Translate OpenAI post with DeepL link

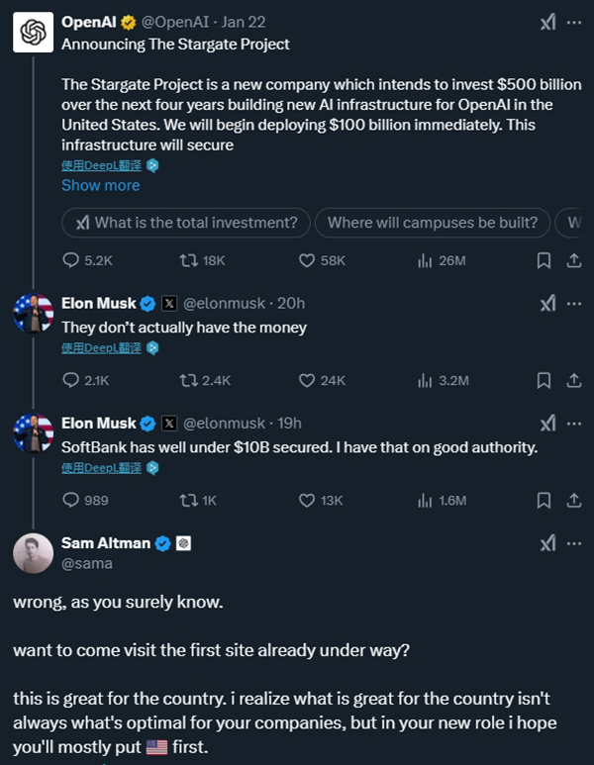coord(101,165)
